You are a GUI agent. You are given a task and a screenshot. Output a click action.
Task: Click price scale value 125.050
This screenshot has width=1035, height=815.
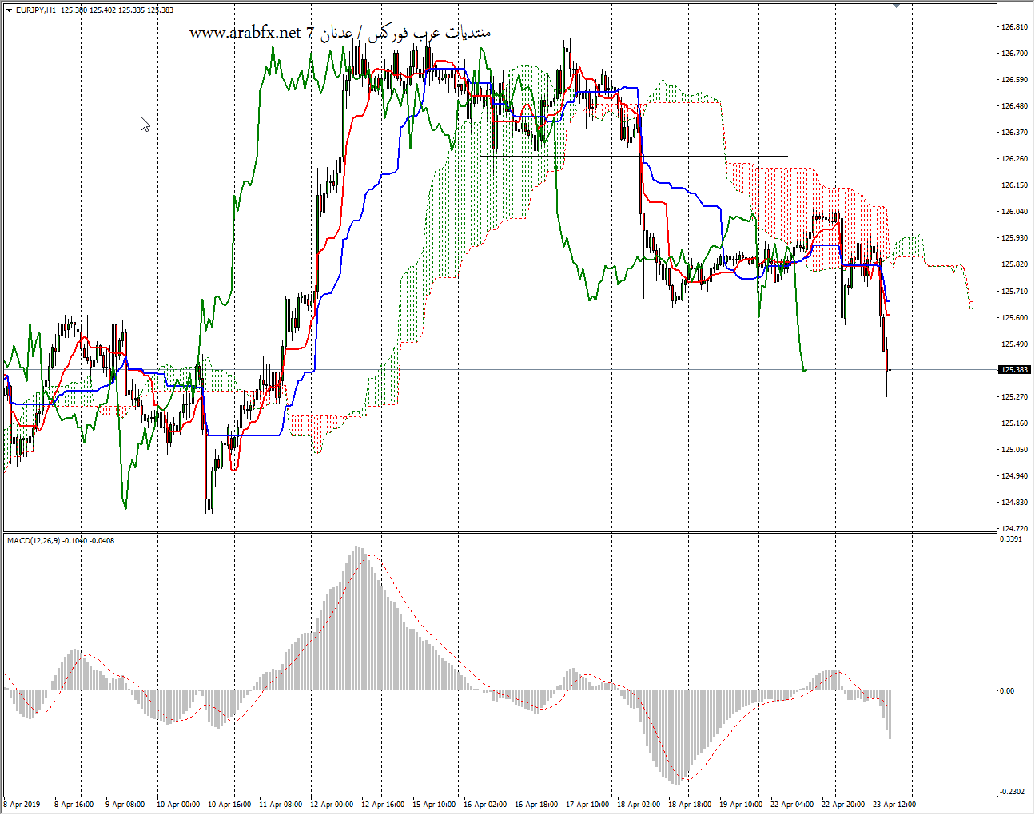1013,450
